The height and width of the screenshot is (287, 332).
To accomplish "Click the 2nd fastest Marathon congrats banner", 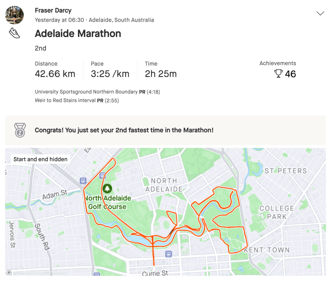I will [x=124, y=130].
